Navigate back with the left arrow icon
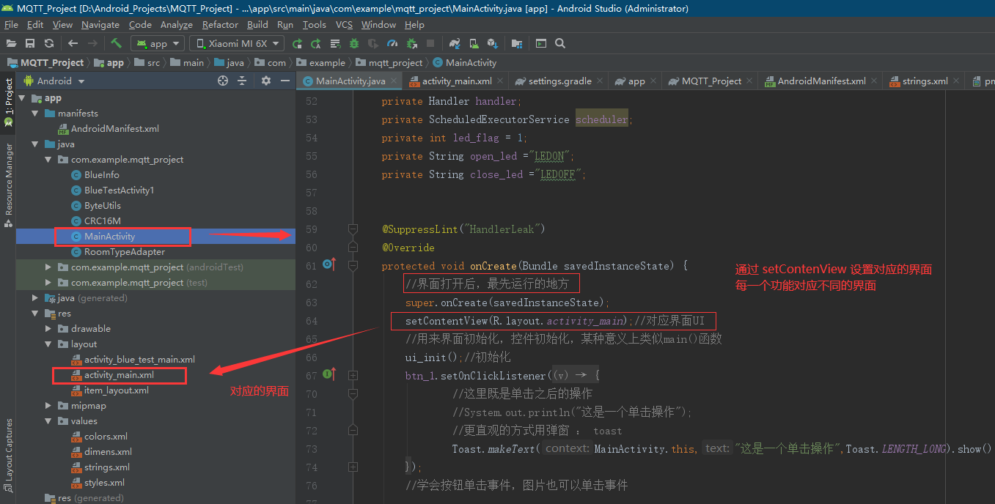This screenshot has height=504, width=995. pos(73,43)
